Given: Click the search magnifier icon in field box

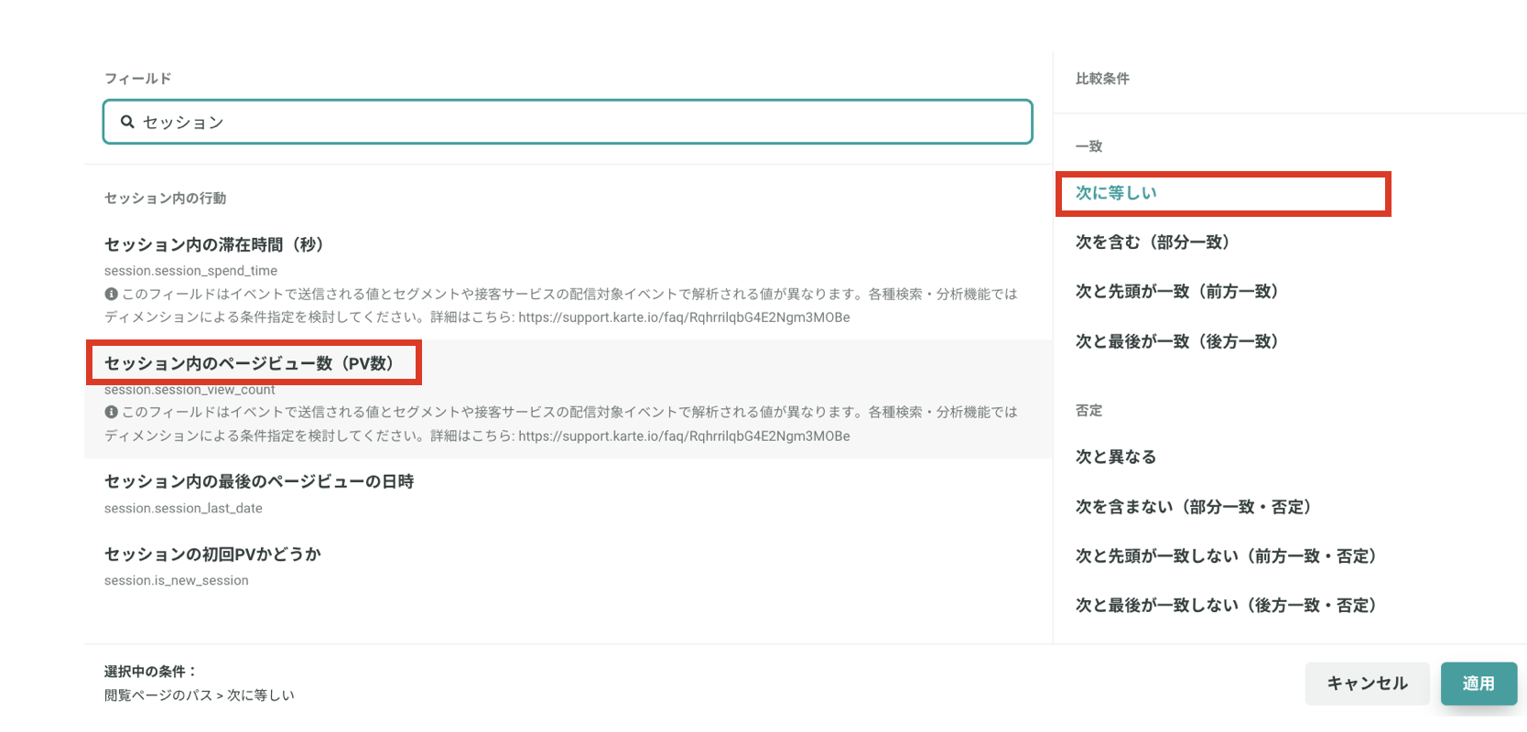Looking at the screenshot, I should [x=127, y=122].
